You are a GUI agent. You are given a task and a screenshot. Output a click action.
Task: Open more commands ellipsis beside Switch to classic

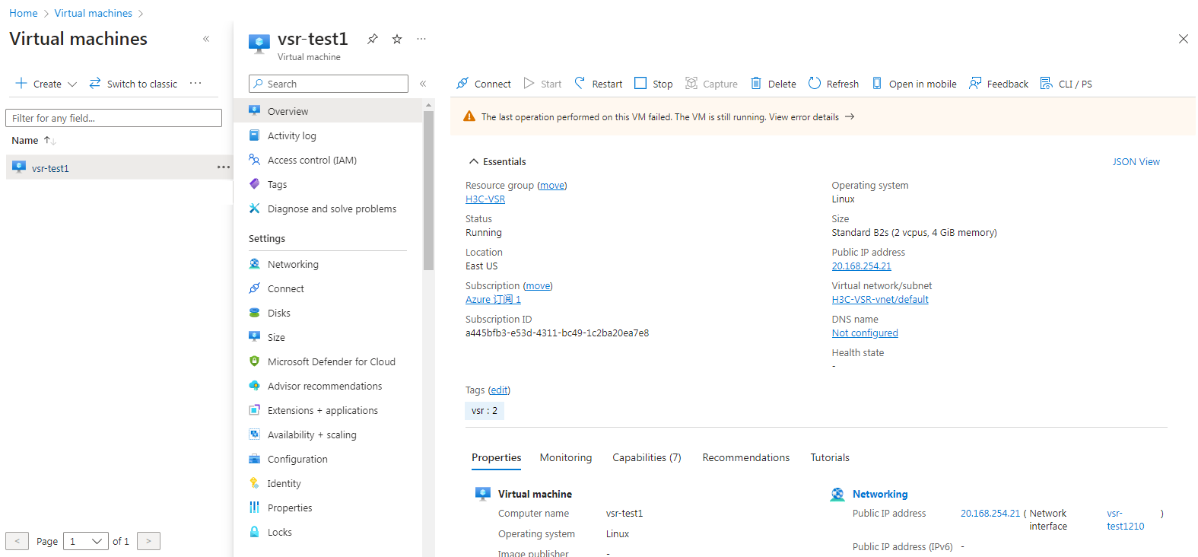coord(195,84)
